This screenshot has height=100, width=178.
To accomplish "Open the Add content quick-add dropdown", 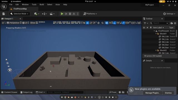I will point(37,14).
